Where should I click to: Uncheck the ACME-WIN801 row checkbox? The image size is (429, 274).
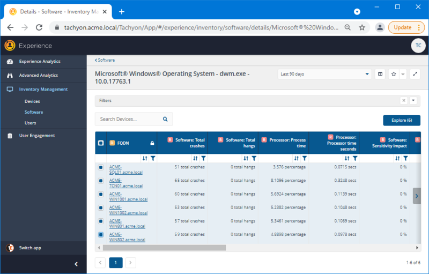pyautogui.click(x=101, y=221)
